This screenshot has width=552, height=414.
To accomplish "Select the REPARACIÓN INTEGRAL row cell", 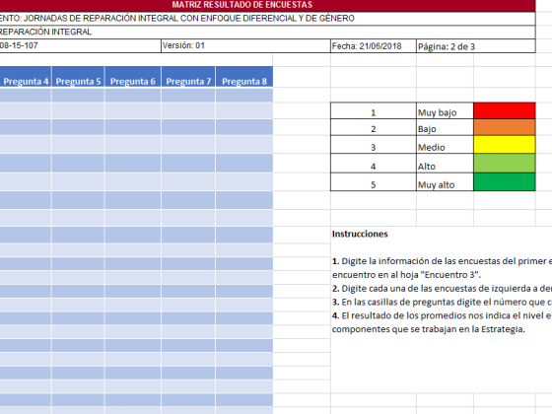I will pos(267,32).
